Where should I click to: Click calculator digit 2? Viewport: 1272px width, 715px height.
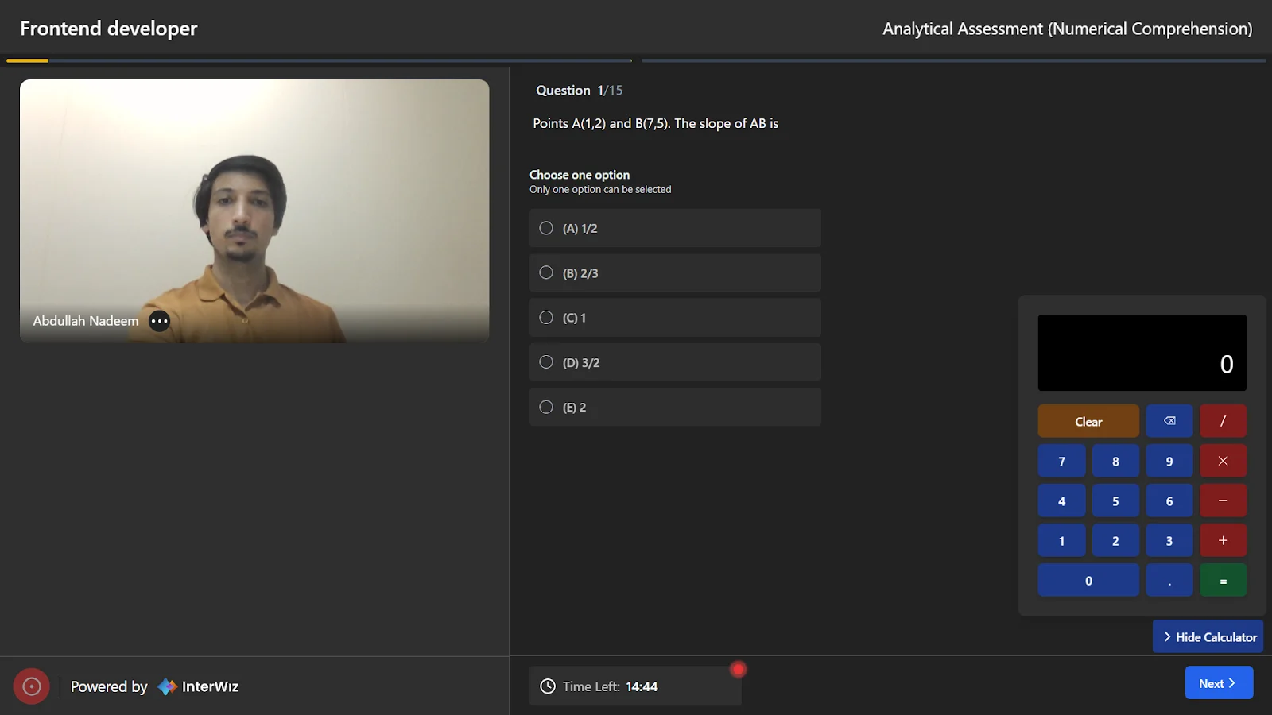(1115, 540)
